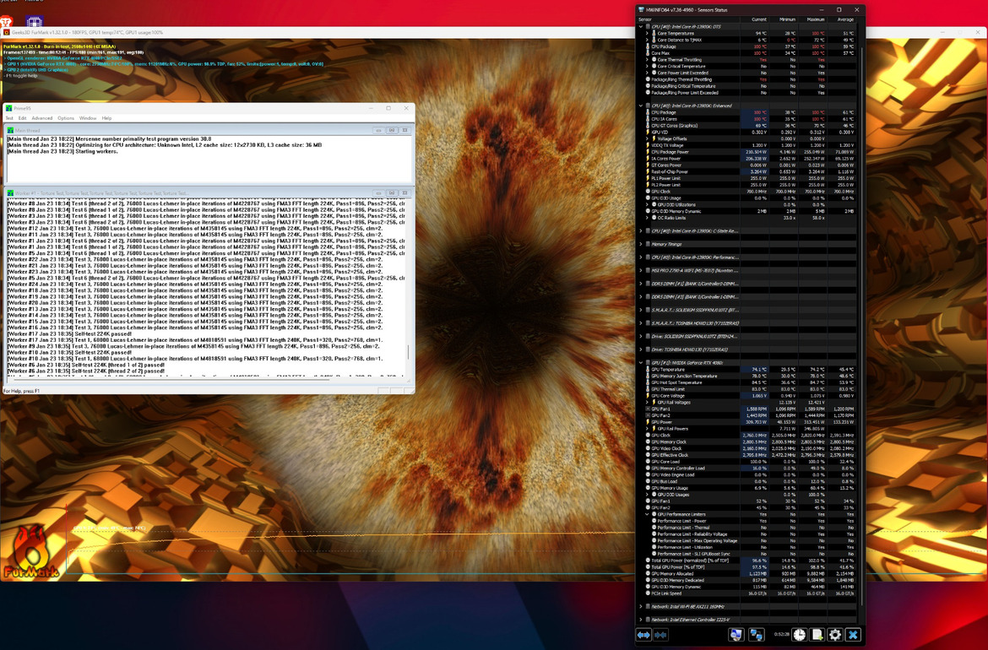Click the lightning icon beside CPU Package Power
The image size is (988, 650).
coord(648,152)
